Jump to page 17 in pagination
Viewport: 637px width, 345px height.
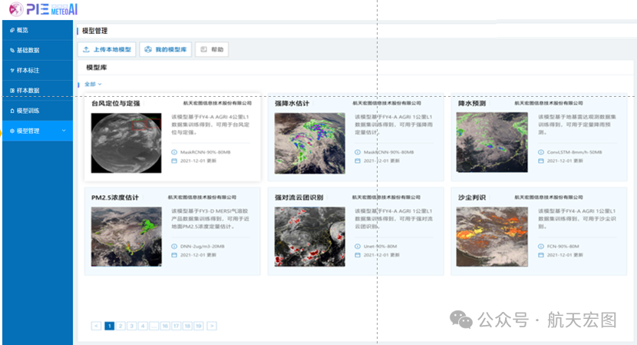177,326
